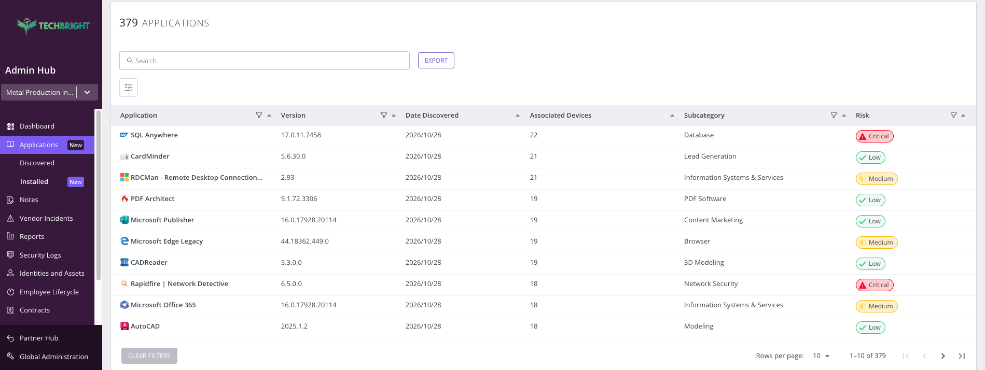This screenshot has width=985, height=370.
Task: Sort by Associated Devices arrow
Action: click(672, 116)
